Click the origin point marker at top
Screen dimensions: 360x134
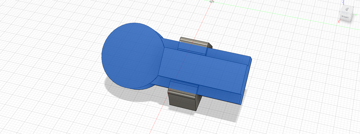[212, 2]
